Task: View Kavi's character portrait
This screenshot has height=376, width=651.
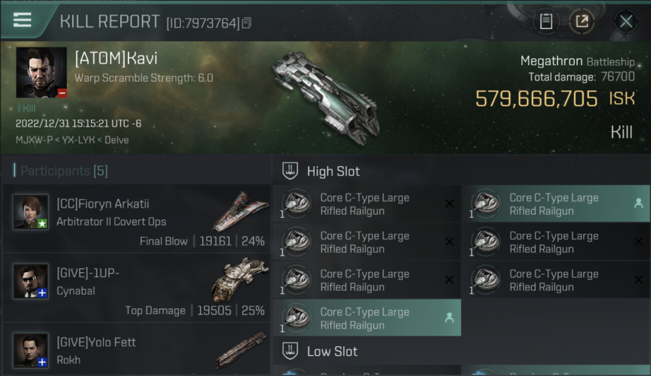Action: point(42,73)
